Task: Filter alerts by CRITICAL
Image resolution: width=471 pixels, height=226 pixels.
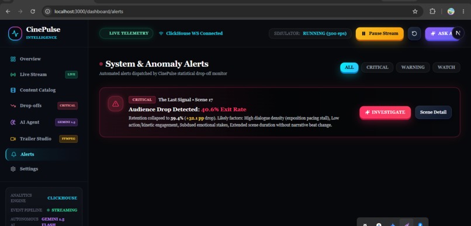Action: click(x=378, y=67)
